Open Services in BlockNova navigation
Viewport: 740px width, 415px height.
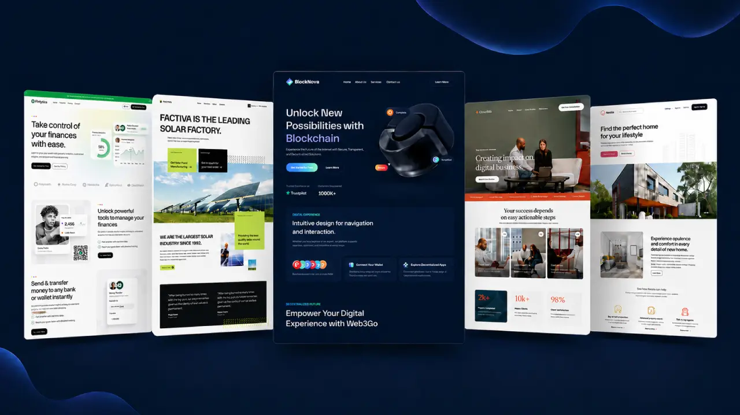[x=376, y=82]
